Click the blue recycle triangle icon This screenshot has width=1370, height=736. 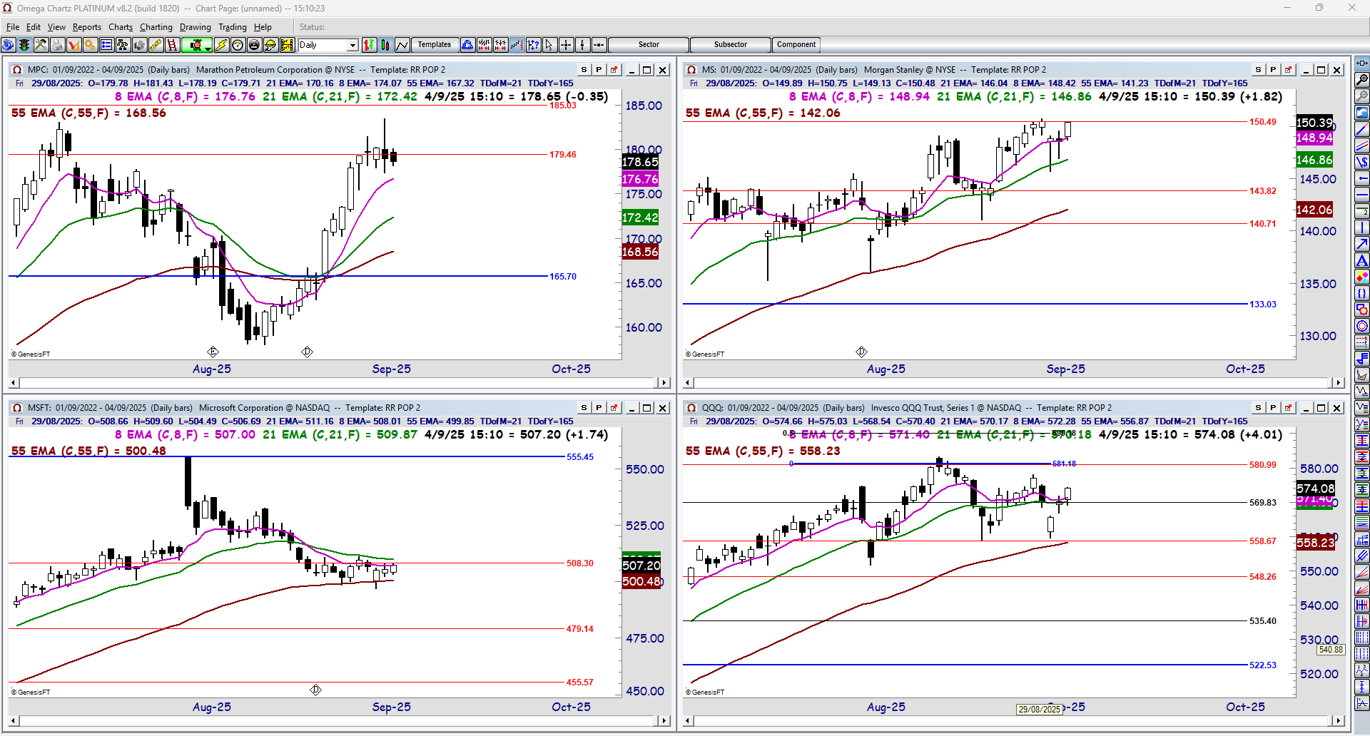[x=467, y=45]
